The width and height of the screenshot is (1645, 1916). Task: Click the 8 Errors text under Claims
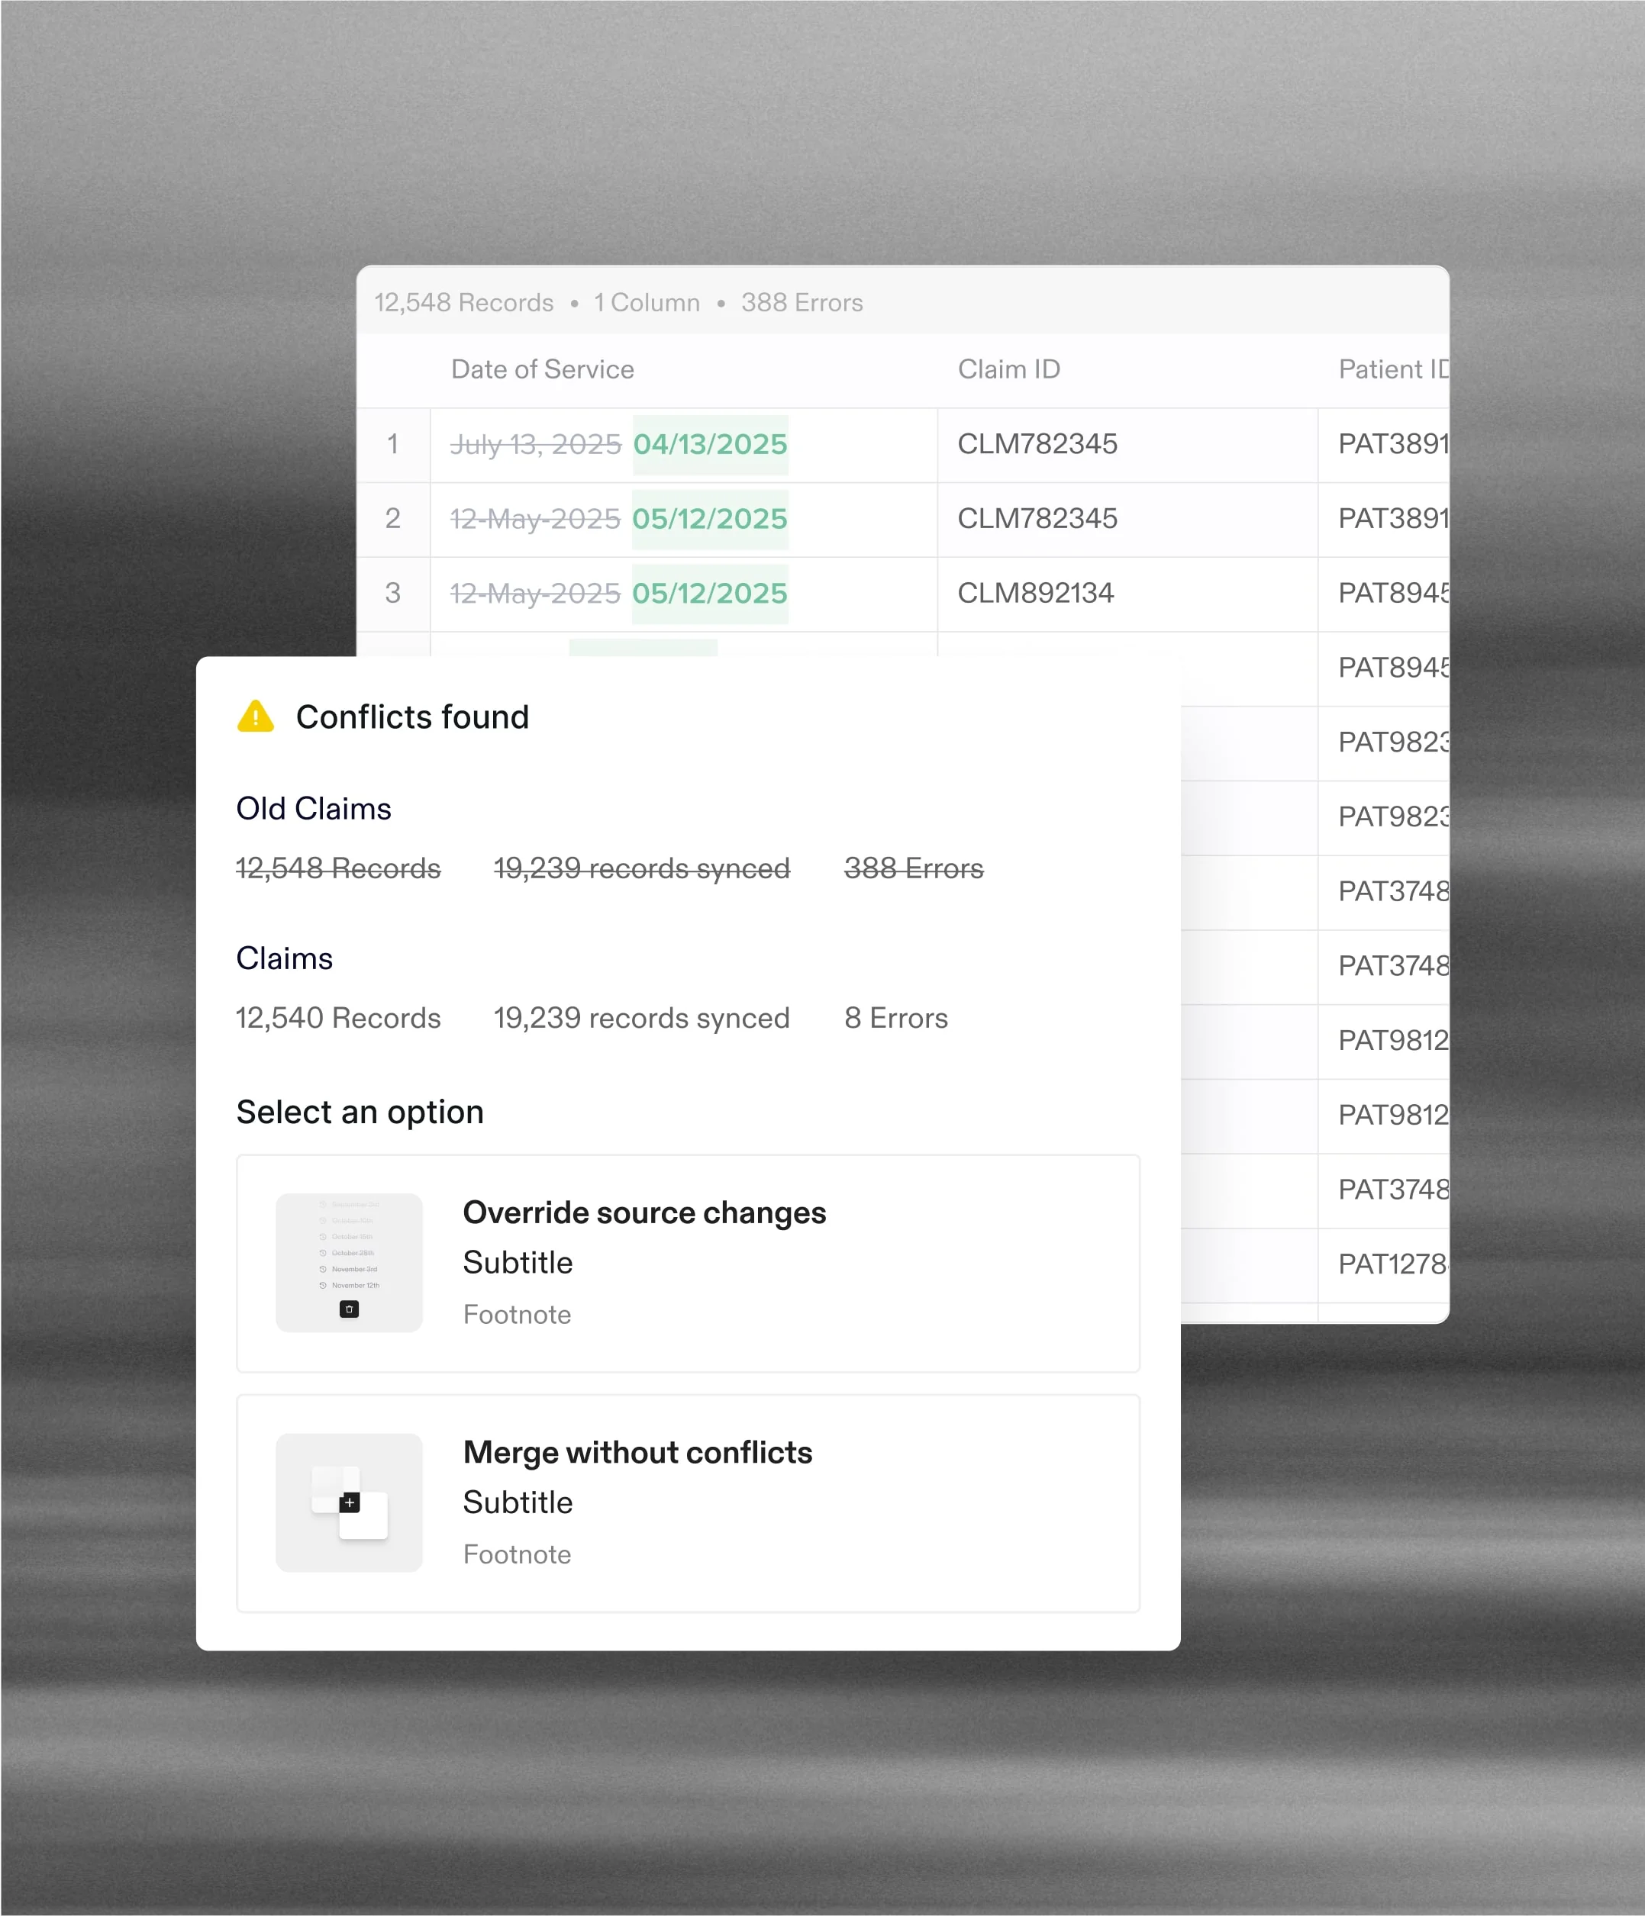click(x=895, y=1018)
